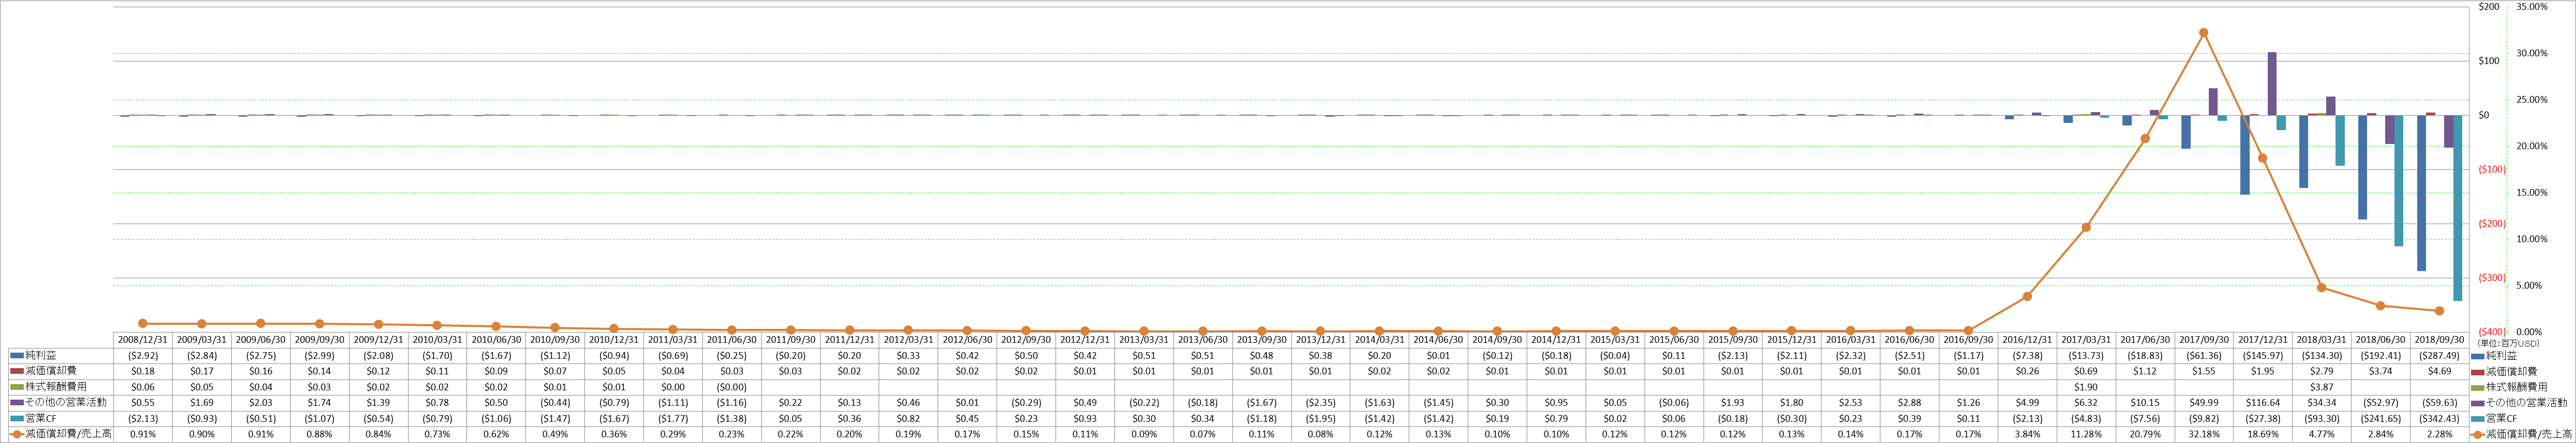The width and height of the screenshot is (2576, 443).
Task: Click the blue 純利益 bar for 2018/09/30
Action: pyautogui.click(x=2421, y=193)
